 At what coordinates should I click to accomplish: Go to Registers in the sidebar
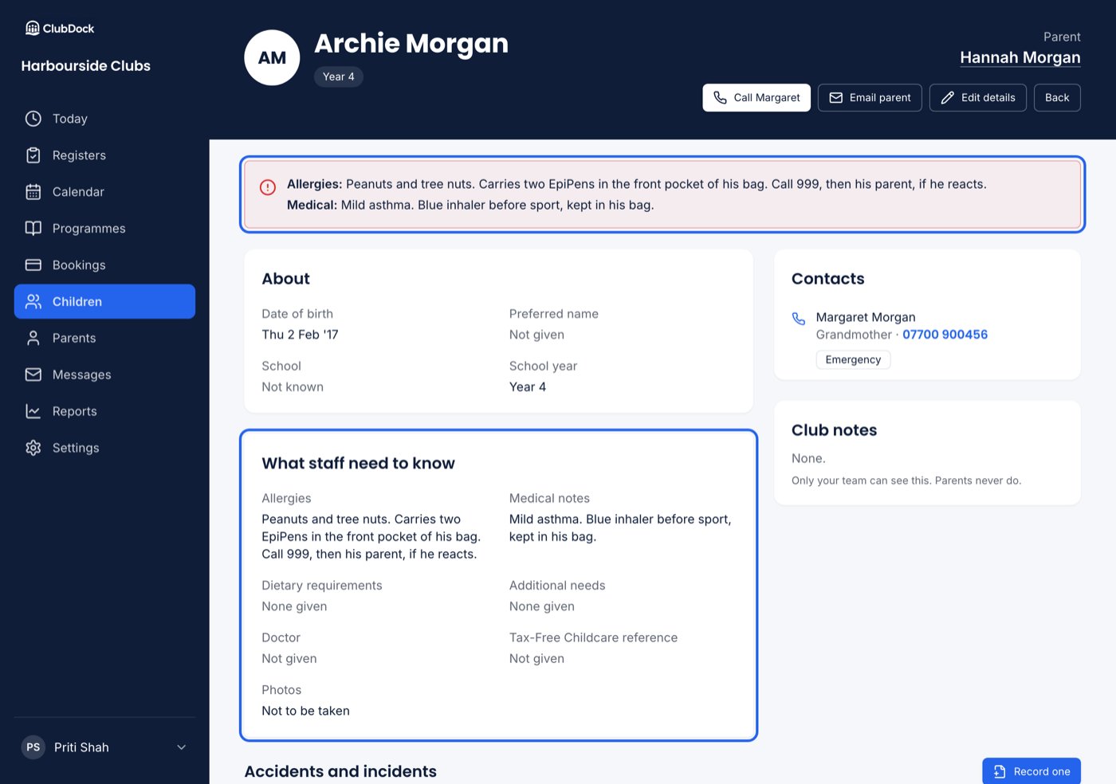[104, 155]
